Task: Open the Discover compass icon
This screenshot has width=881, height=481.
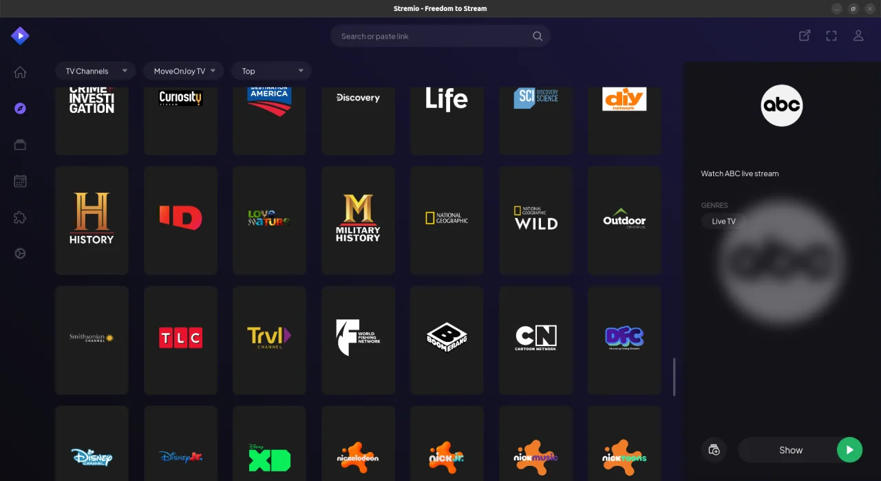Action: click(20, 108)
